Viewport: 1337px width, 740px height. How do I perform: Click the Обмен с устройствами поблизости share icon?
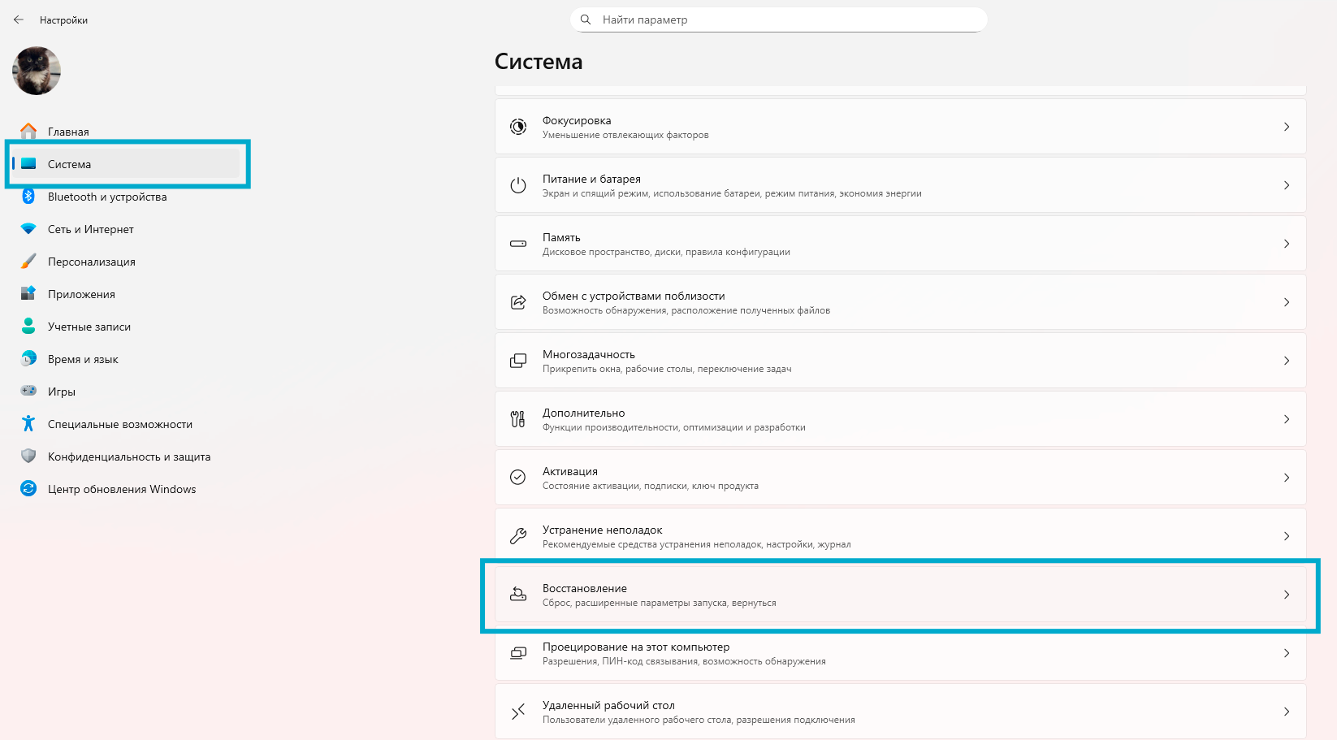517,302
